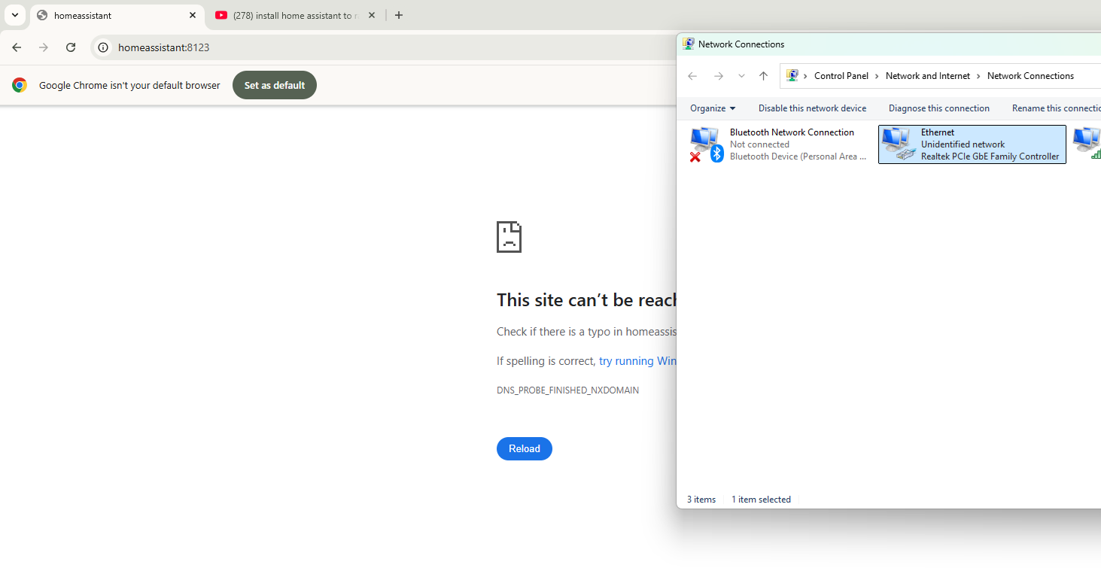Close the YouTube install home assistant tab
Image resolution: width=1101 pixels, height=568 pixels.
click(372, 15)
